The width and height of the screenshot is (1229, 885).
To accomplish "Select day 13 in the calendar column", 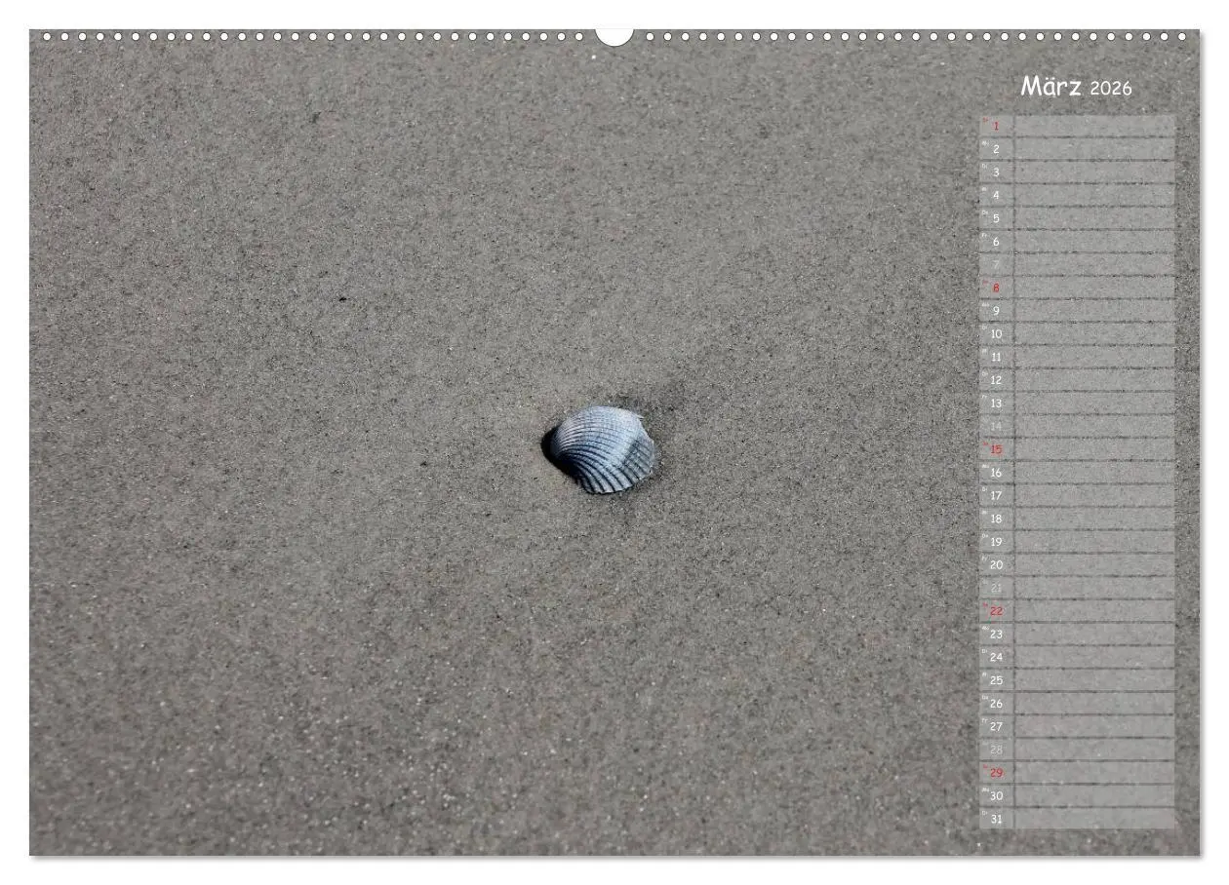I will coord(996,404).
